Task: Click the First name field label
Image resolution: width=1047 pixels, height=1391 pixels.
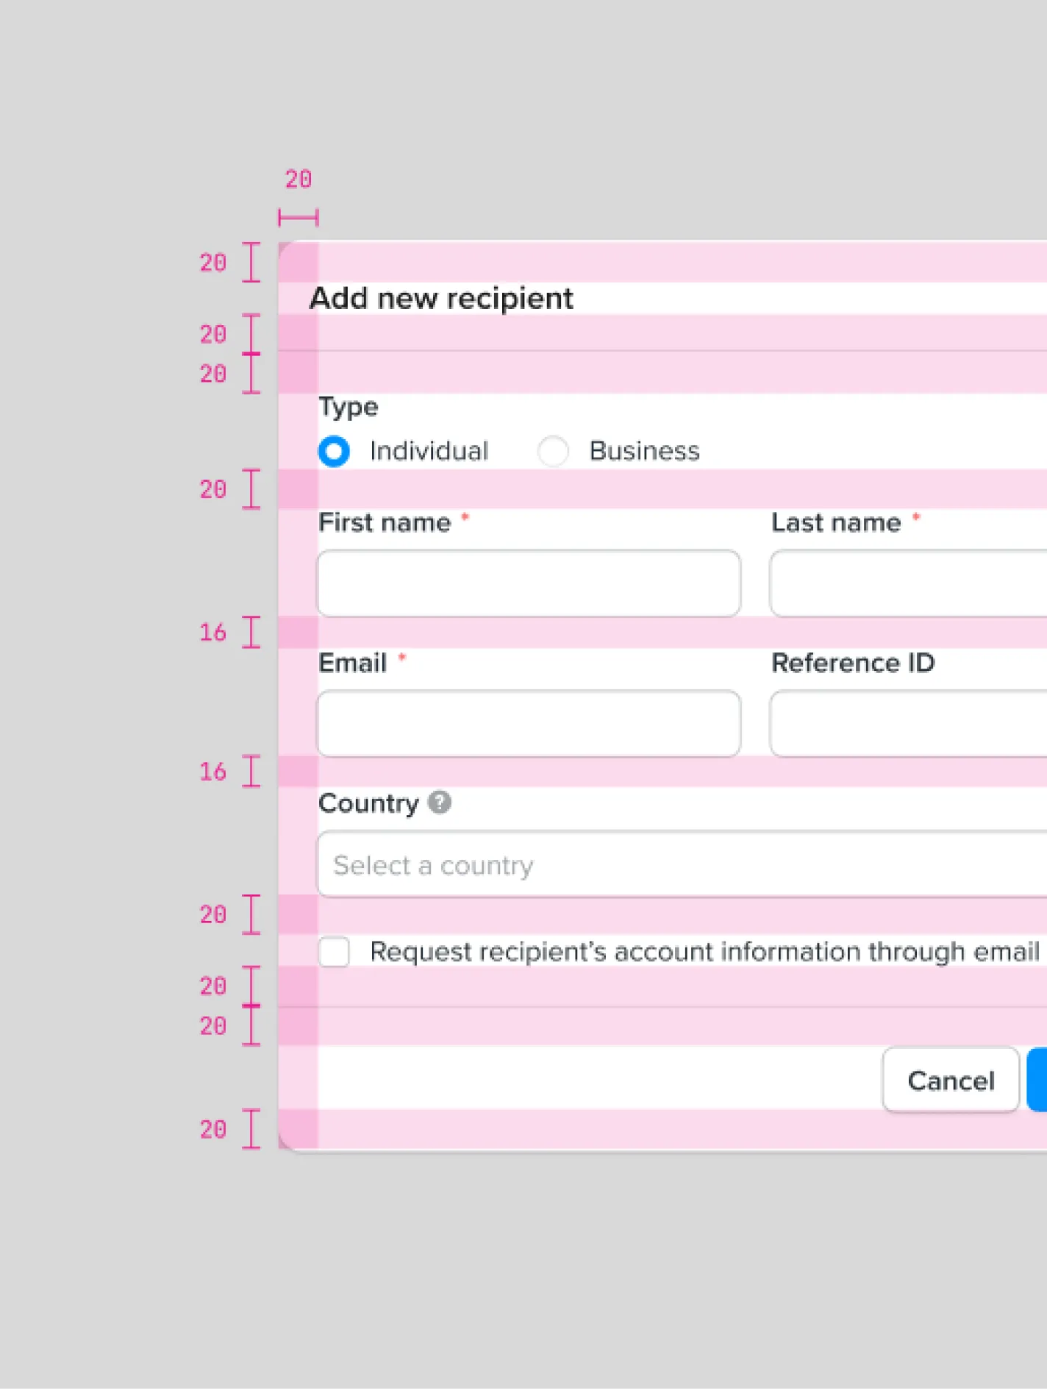Action: coord(385,522)
